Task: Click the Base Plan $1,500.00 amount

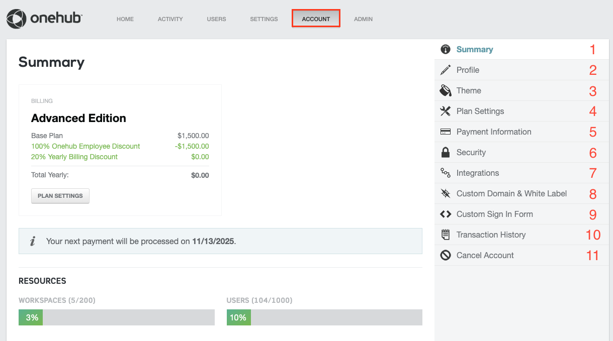Action: click(x=193, y=136)
